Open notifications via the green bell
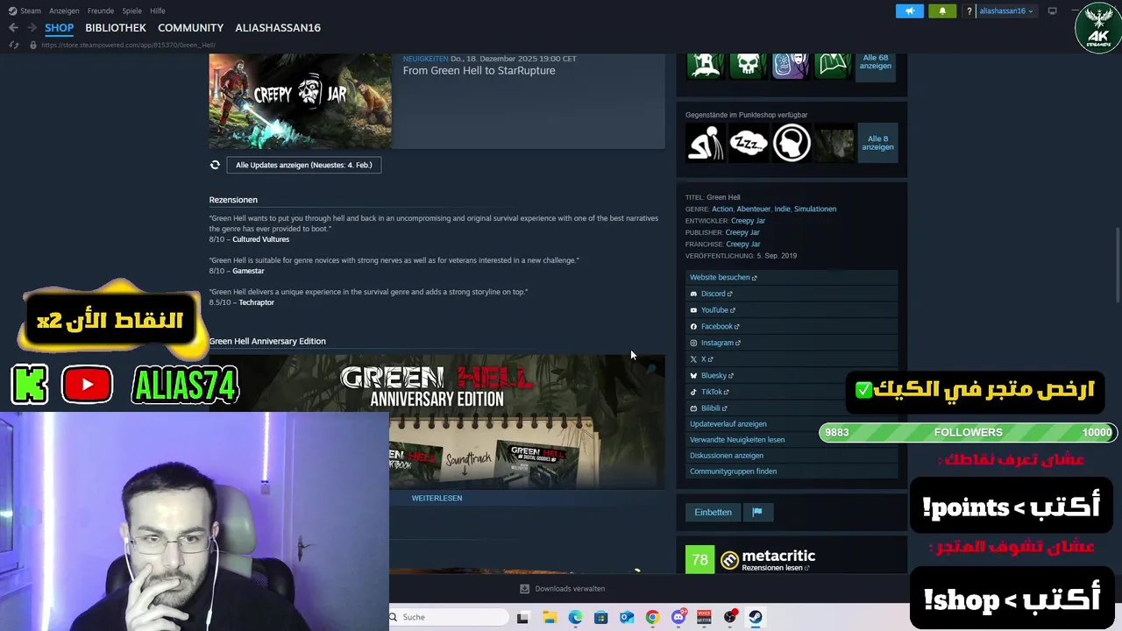Viewport: 1122px width, 631px height. (942, 11)
